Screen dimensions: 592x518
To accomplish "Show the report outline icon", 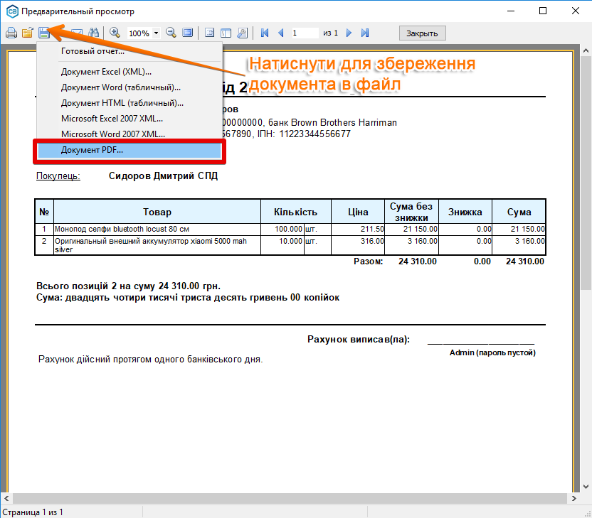I will coord(209,33).
